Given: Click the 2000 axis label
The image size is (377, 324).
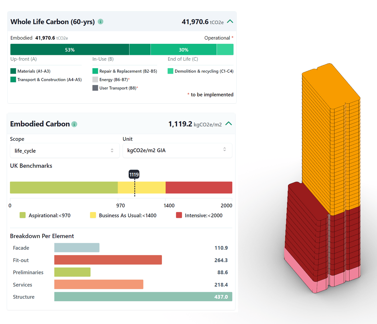Looking at the screenshot, I should pyautogui.click(x=226, y=206).
